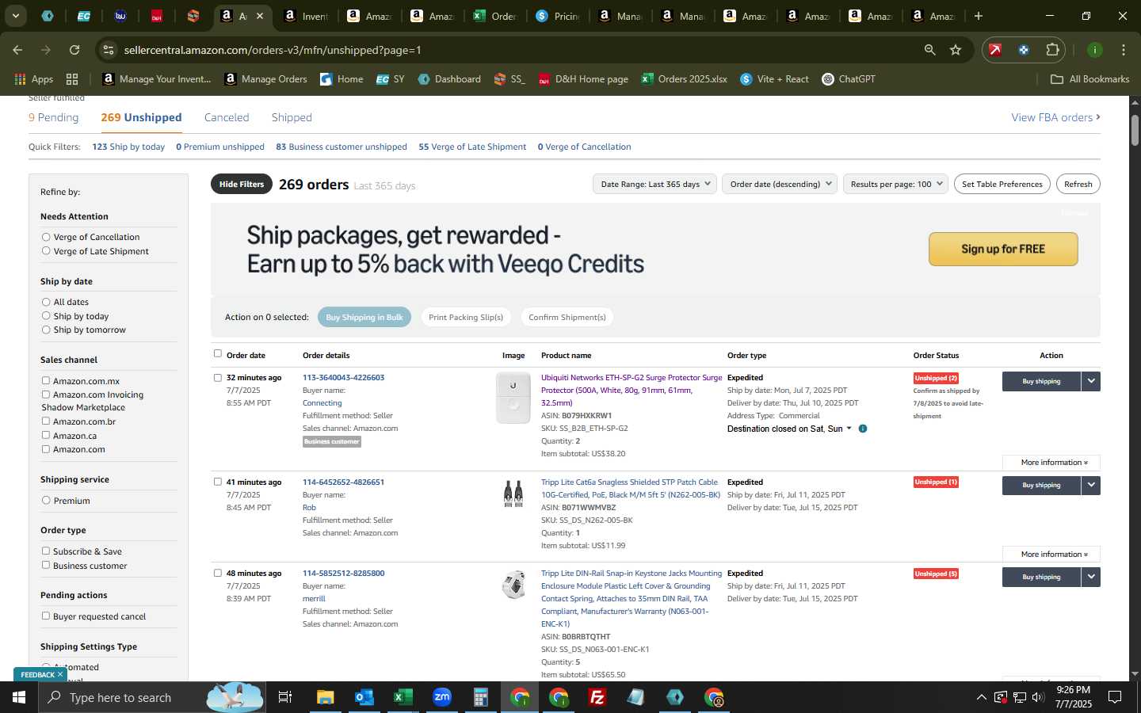The height and width of the screenshot is (713, 1141).
Task: Open Windows Start menu
Action: [18, 697]
